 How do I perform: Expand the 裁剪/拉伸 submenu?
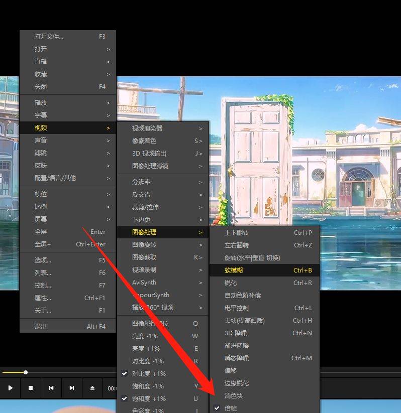(163, 207)
